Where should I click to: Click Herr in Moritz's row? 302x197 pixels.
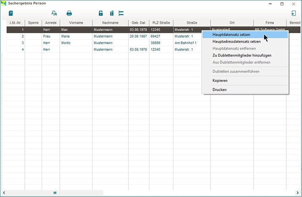click(51, 43)
